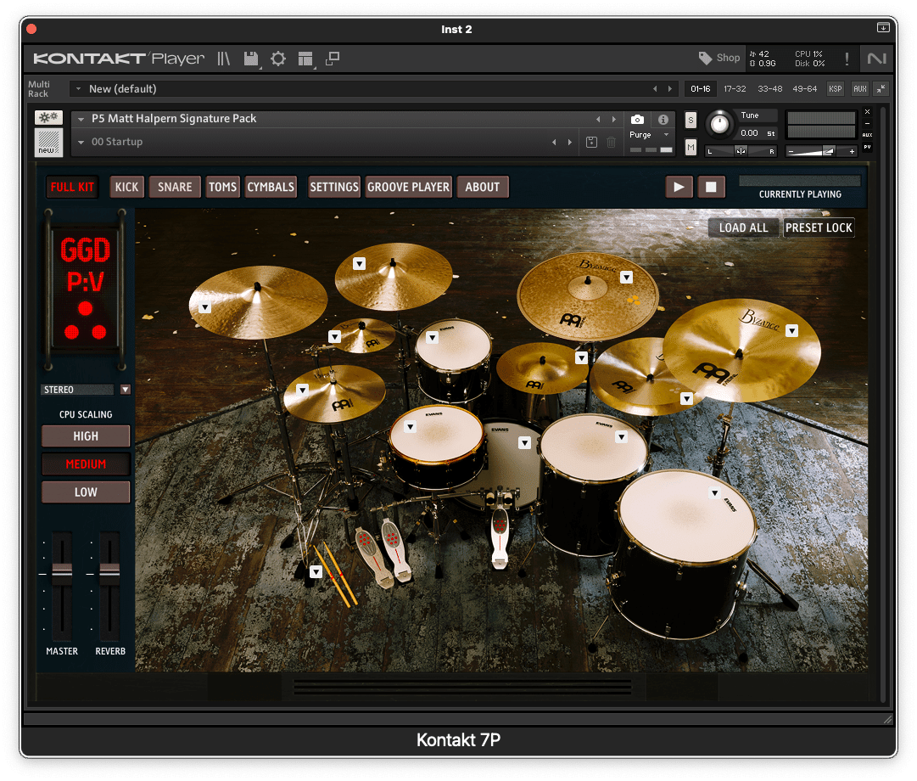Viewport: 917px width, 781px height.
Task: Select previous snapshot arrow beside 00 Startup
Action: point(554,143)
